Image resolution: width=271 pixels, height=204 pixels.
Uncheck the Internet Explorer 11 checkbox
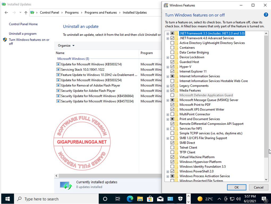pyautogui.click(x=172, y=71)
